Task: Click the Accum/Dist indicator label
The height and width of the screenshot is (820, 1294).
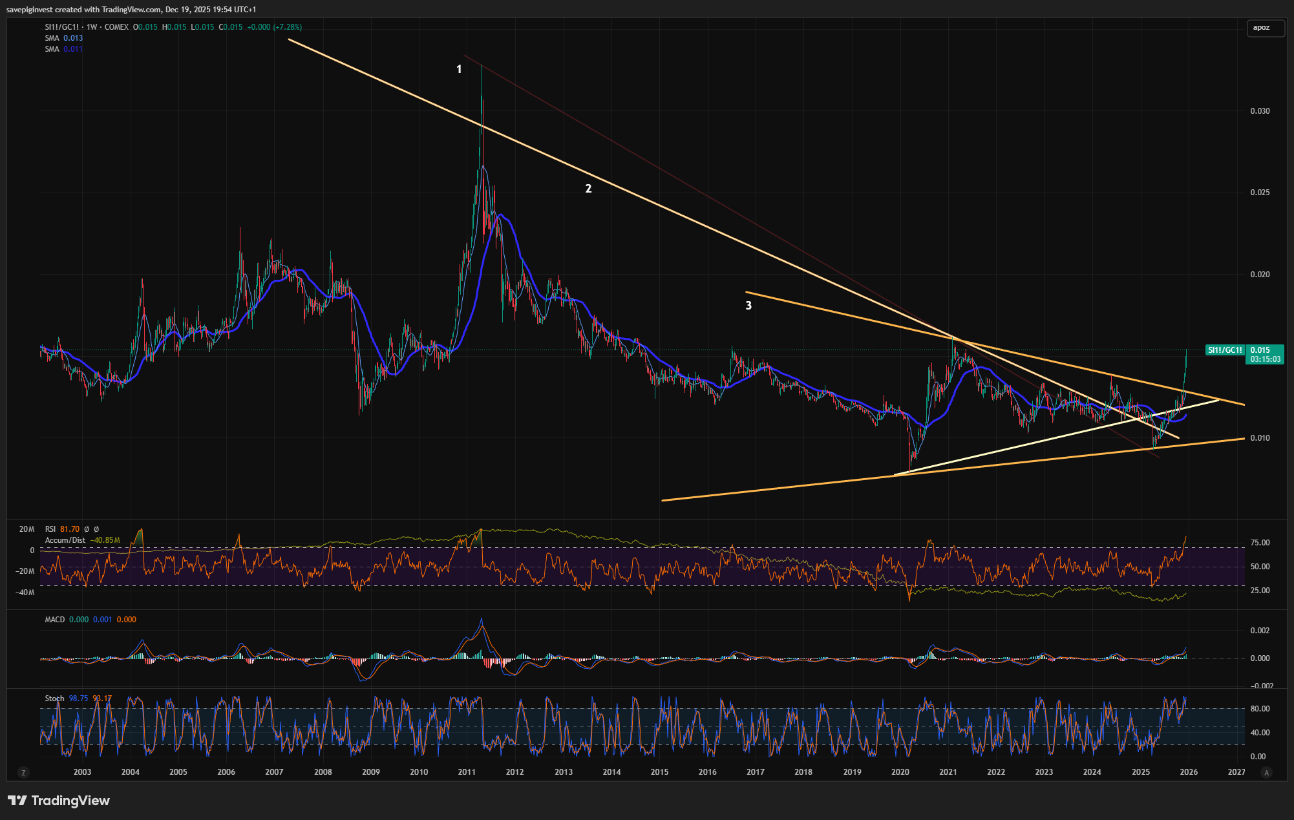Action: (65, 540)
